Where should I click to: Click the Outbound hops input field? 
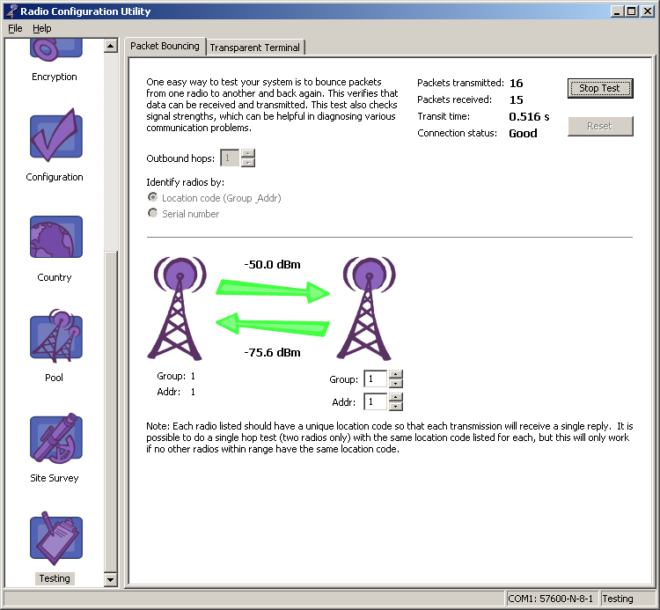230,158
